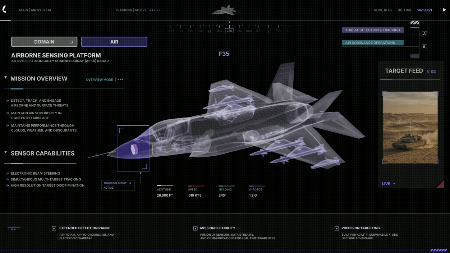The image size is (450, 253).
Task: Click TRACKING | ACTIVE status in top bar
Action: (x=131, y=10)
